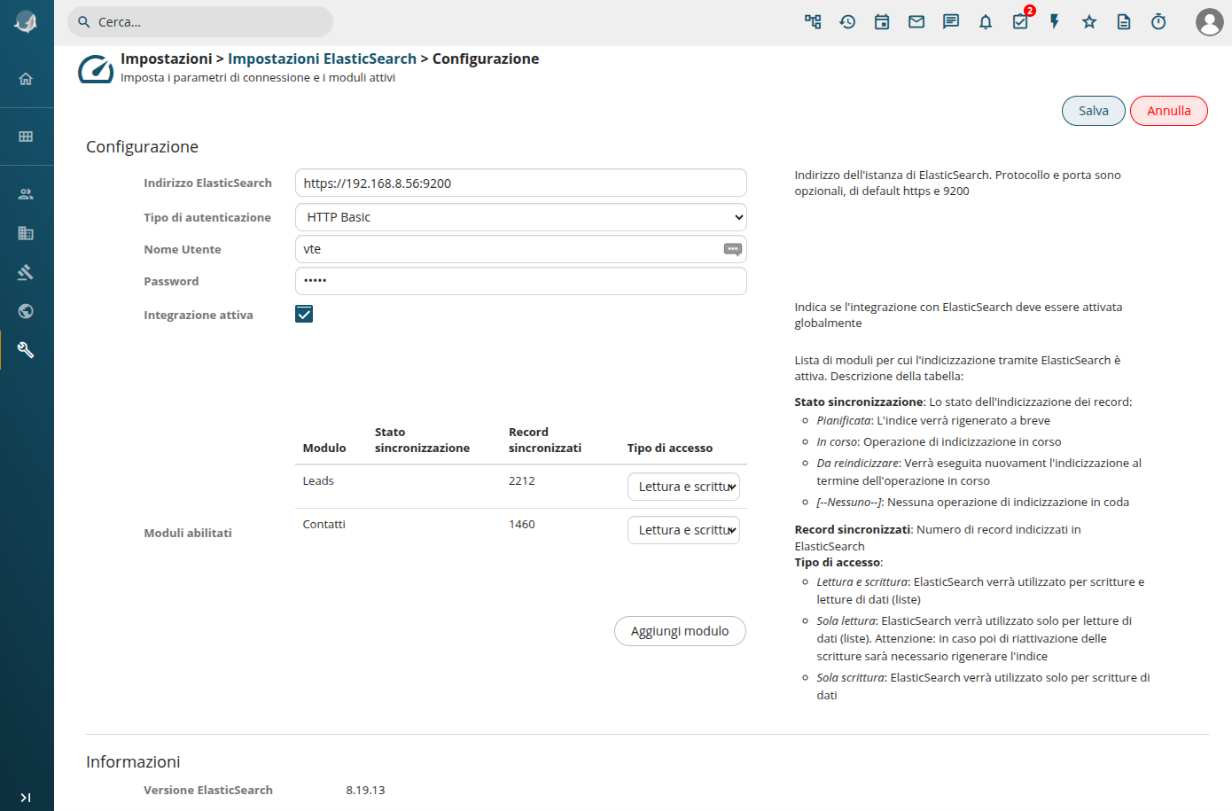Open the mail envelope icon
This screenshot has width=1232, height=811.
click(x=916, y=22)
